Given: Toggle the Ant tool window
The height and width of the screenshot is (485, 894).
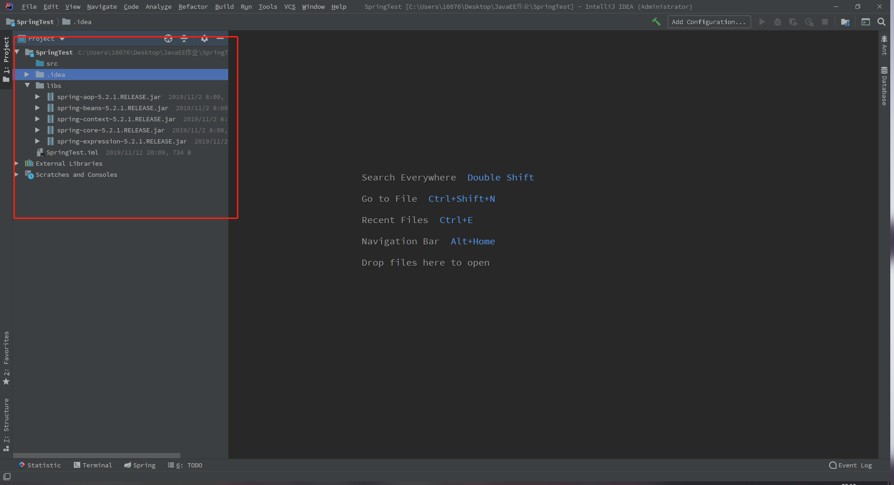Looking at the screenshot, I should pyautogui.click(x=884, y=45).
